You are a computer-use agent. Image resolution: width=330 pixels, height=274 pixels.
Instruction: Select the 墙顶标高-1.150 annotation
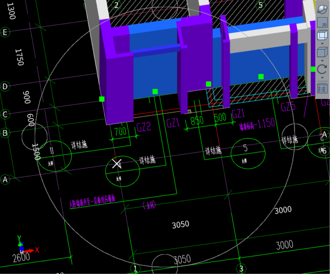pos(257,125)
